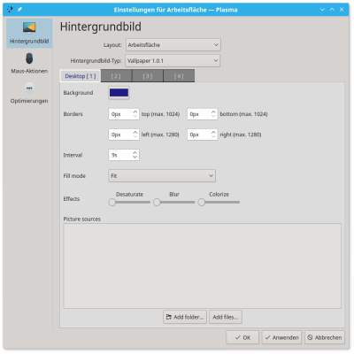
Task: Switch to the desktop [ 2 ] tab
Action: coord(116,76)
